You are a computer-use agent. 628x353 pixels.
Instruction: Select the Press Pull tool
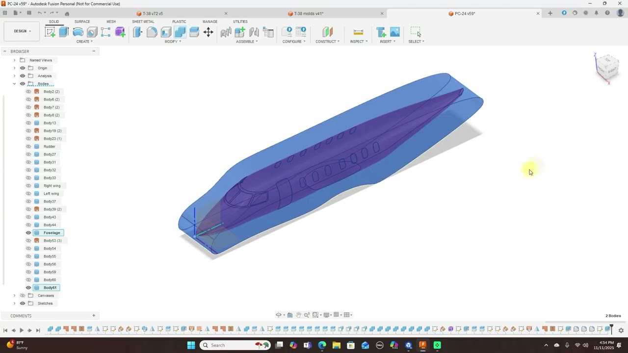[x=137, y=32]
